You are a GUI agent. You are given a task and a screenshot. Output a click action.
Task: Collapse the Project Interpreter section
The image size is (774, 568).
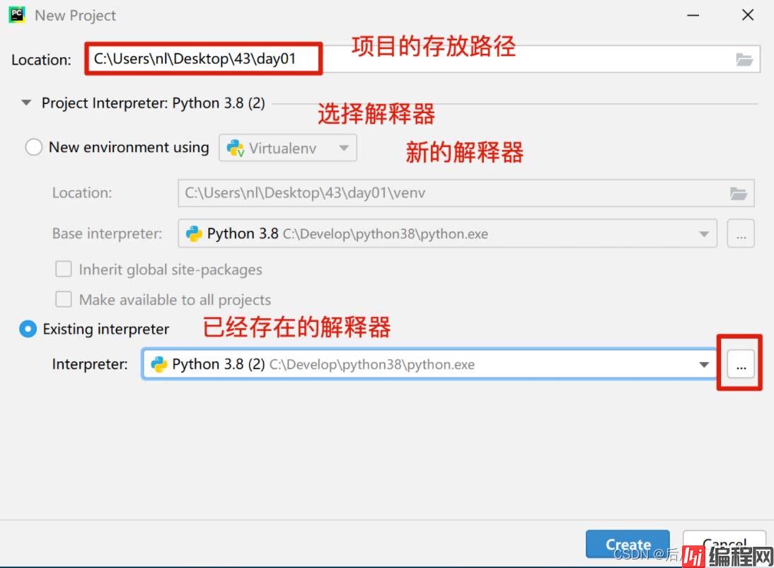tap(26, 103)
